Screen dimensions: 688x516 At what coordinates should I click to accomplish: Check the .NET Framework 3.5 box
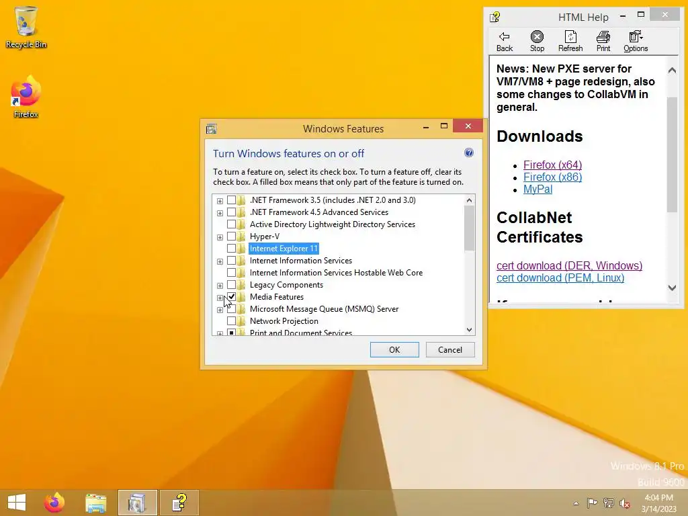[x=231, y=200]
